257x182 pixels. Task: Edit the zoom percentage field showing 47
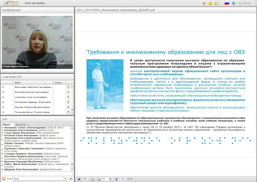105,179
